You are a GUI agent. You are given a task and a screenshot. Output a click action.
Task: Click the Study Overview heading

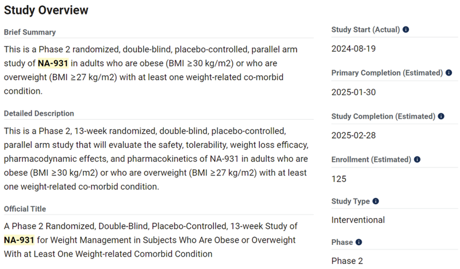[x=47, y=10]
